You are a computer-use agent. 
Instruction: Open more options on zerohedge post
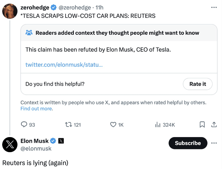coord(214,7)
